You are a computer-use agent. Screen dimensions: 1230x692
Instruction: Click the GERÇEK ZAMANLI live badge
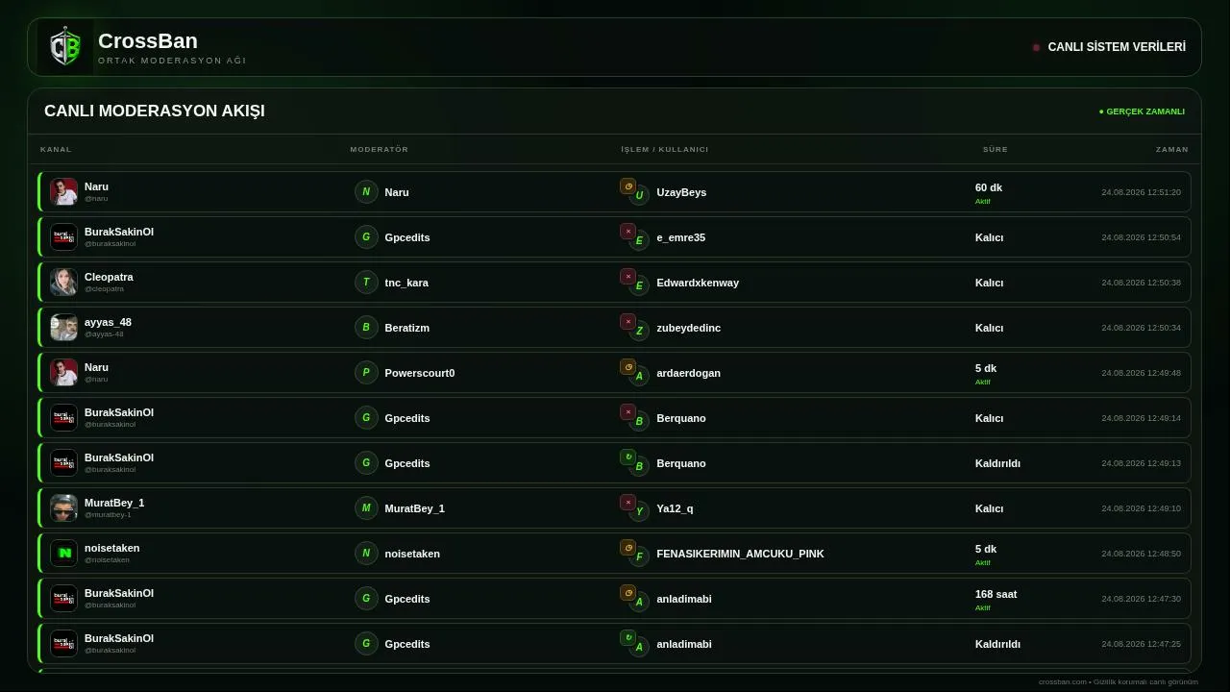(1142, 111)
